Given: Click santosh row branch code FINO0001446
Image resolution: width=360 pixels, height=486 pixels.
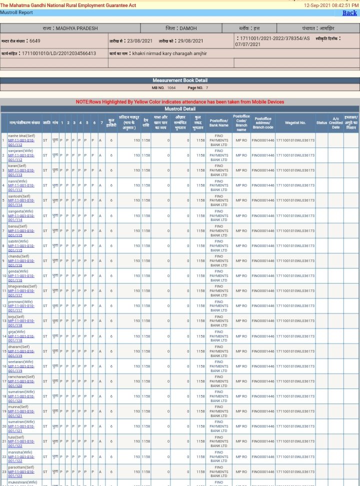Looking at the screenshot, I should (263, 200).
